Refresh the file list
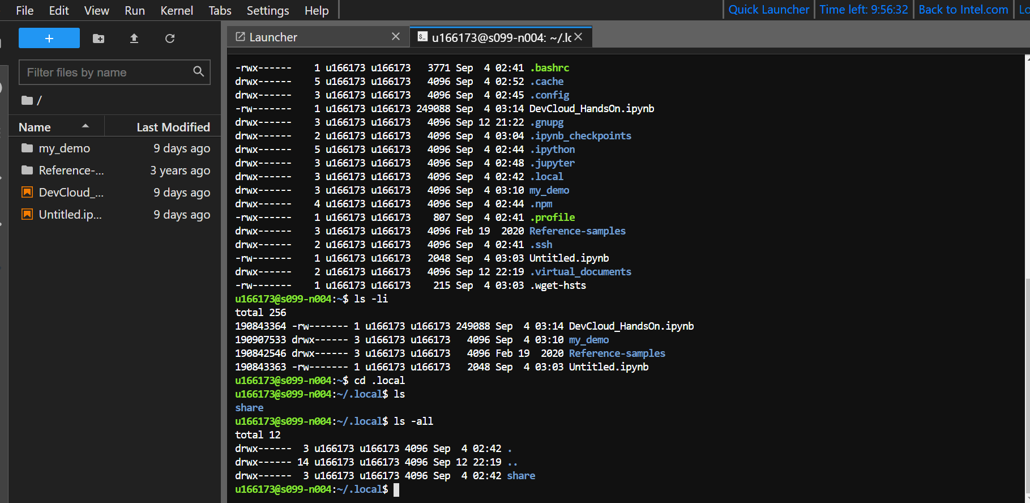This screenshot has height=503, width=1030. tap(170, 39)
